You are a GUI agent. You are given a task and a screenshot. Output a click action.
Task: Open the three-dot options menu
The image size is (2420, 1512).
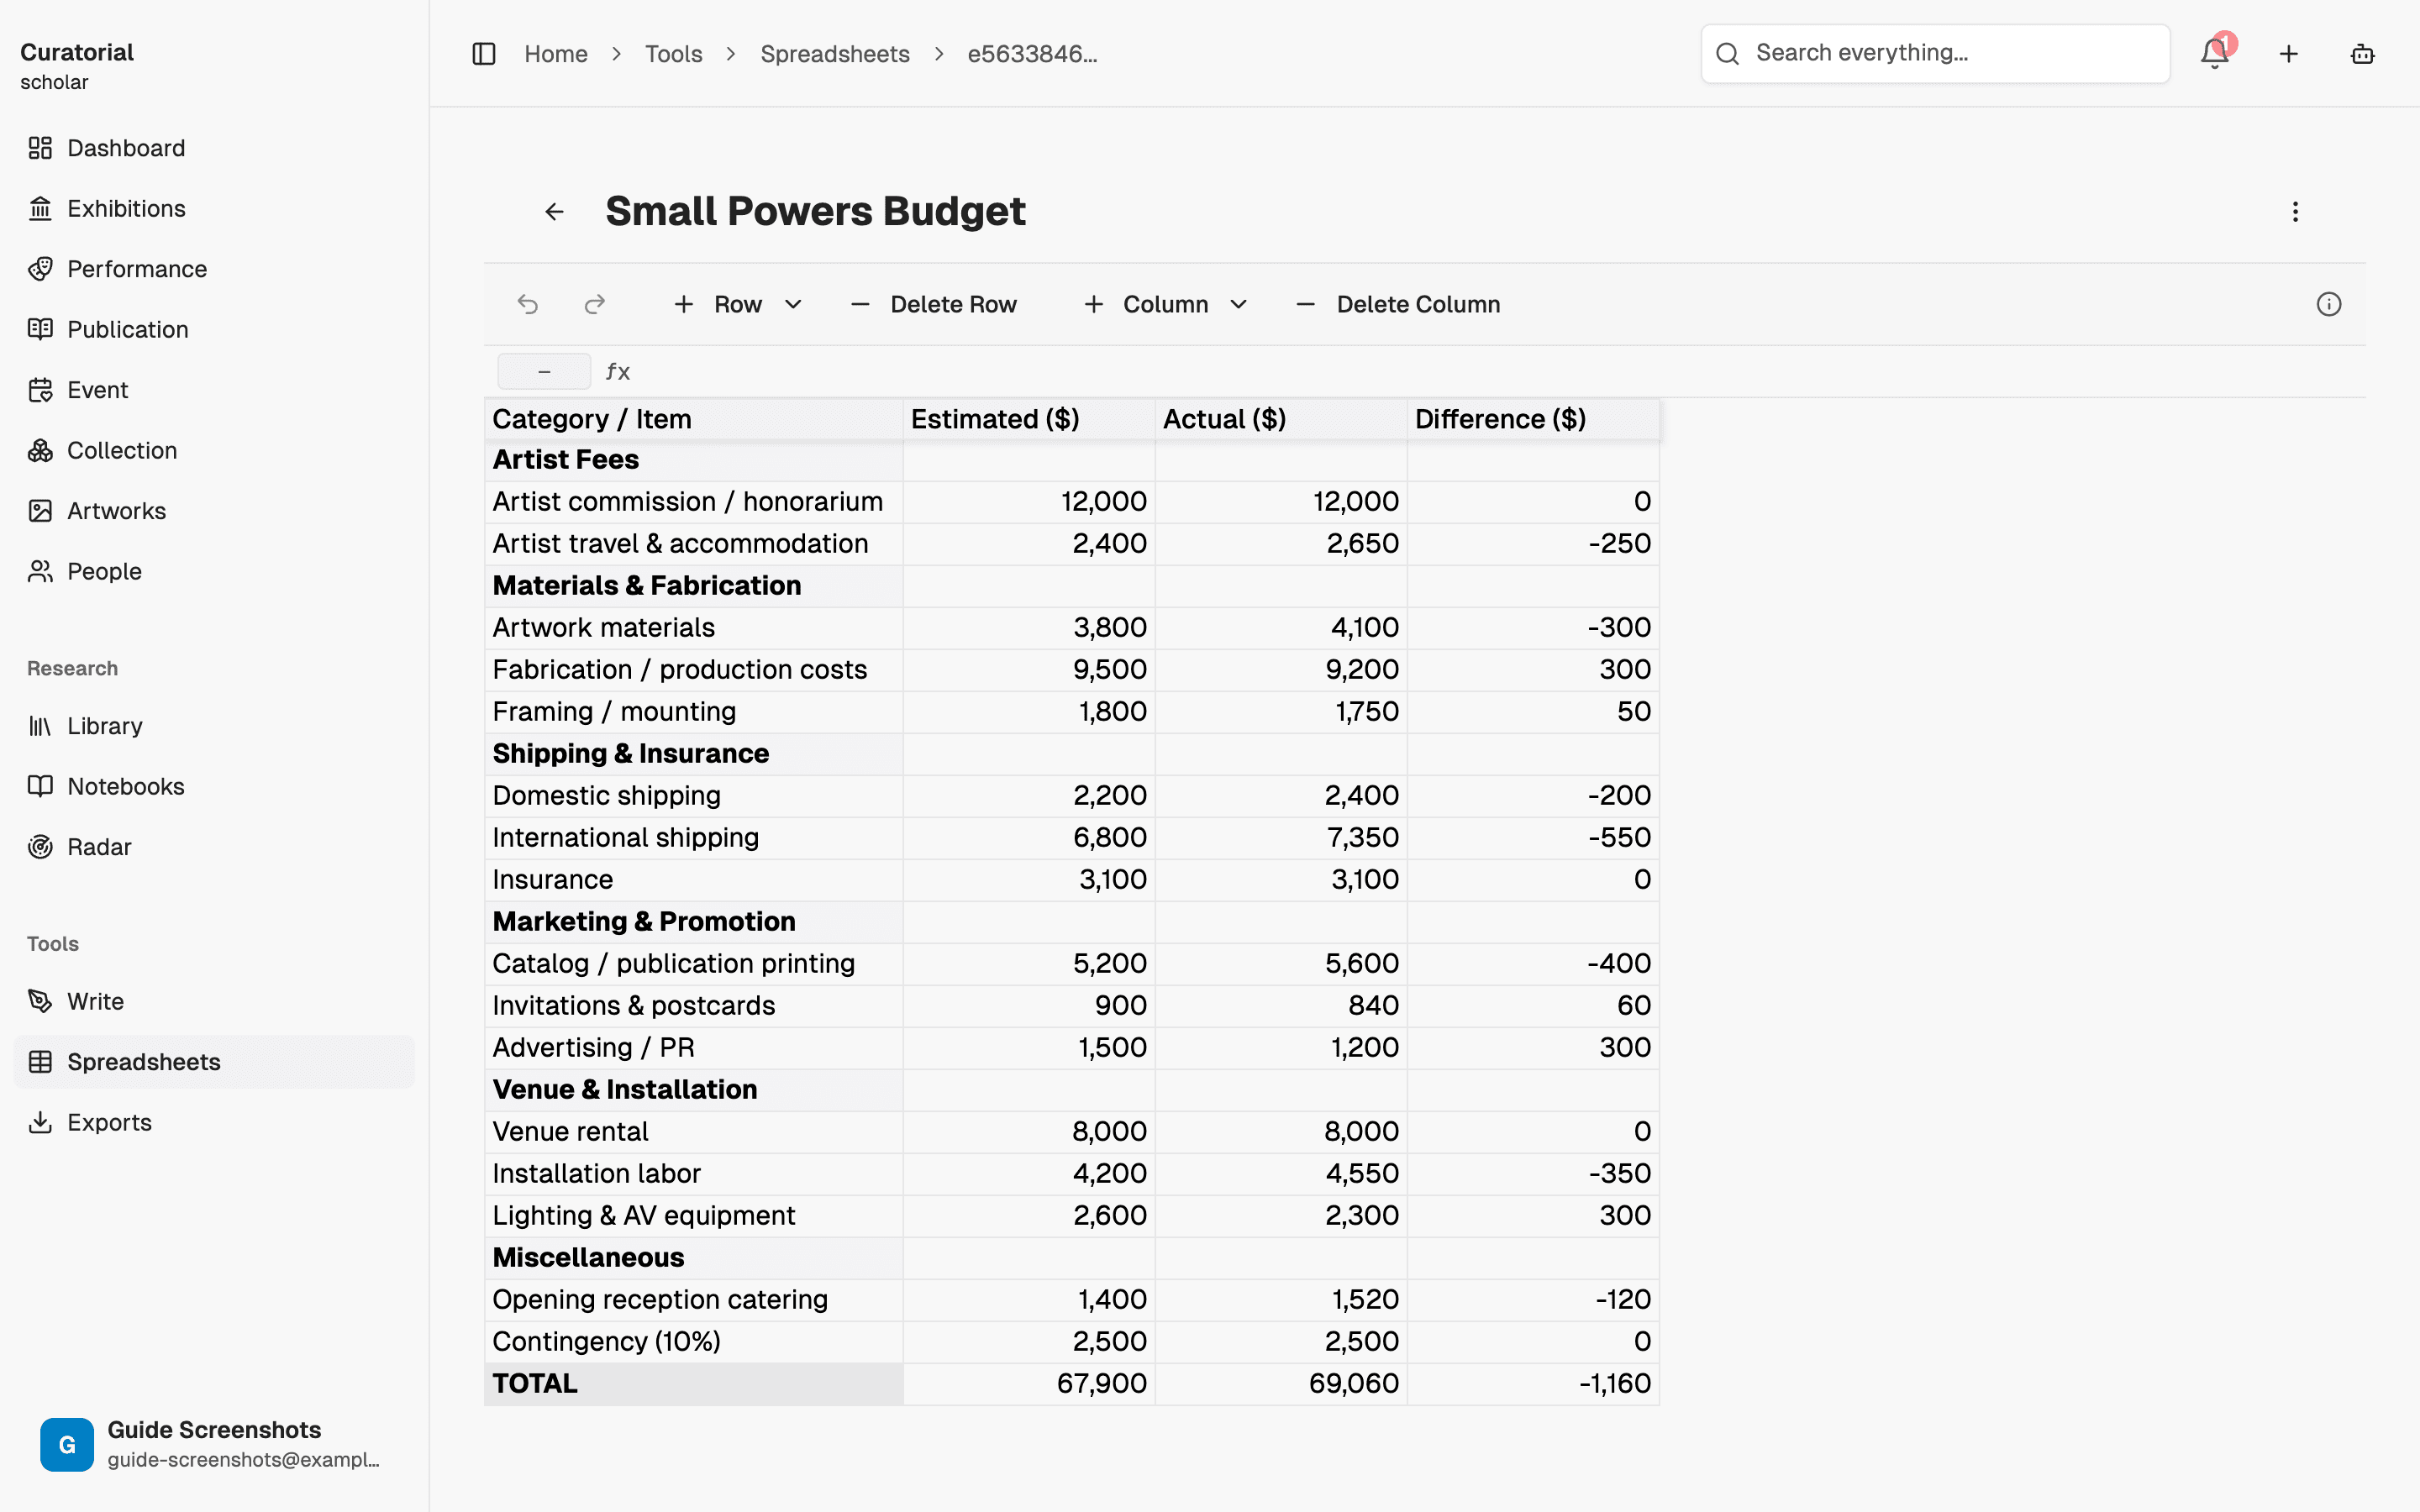(x=2295, y=212)
